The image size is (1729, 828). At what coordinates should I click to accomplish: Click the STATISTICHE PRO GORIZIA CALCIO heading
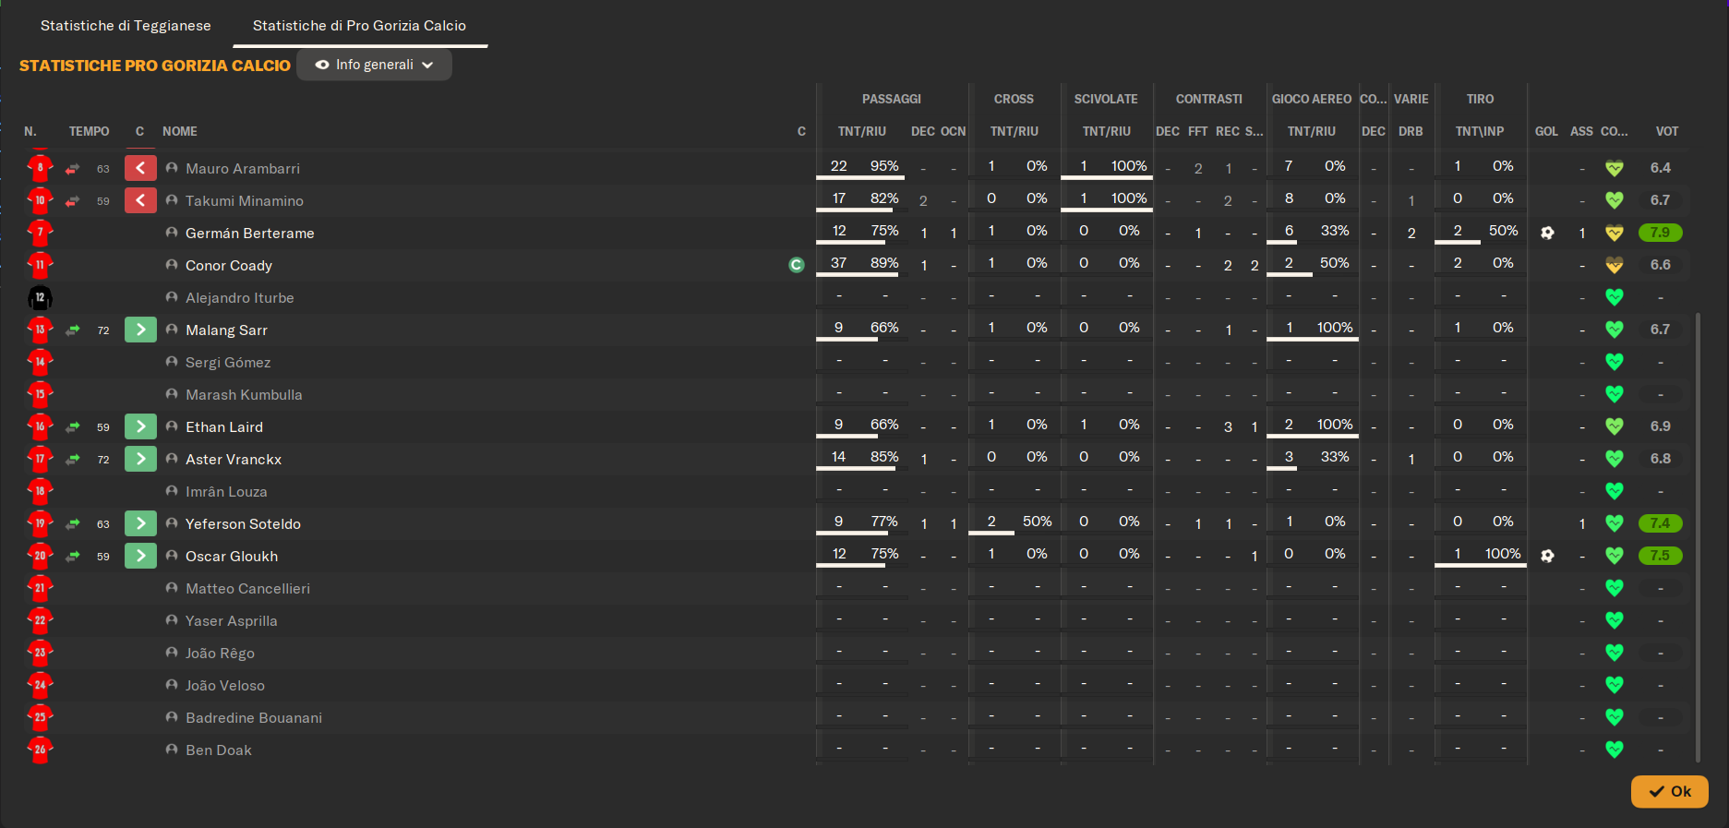tap(155, 66)
